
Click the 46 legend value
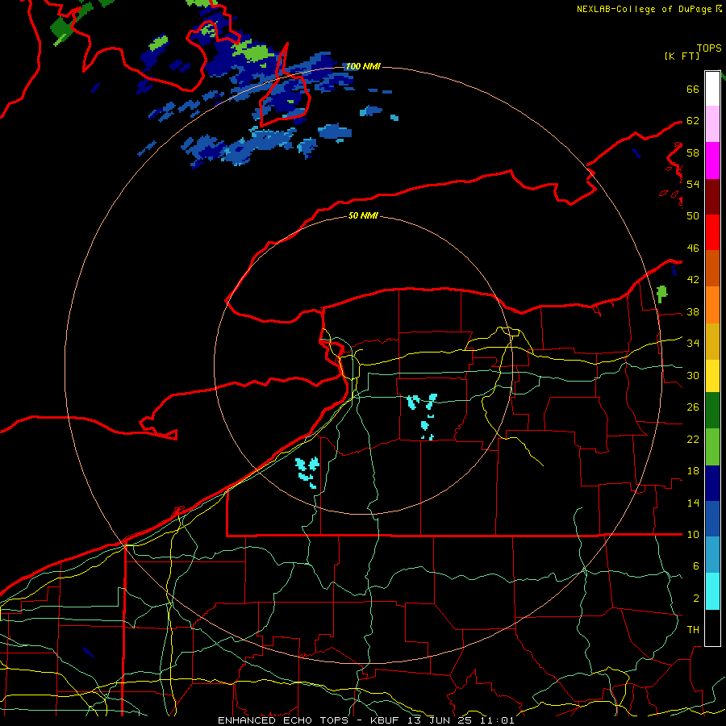click(x=693, y=248)
